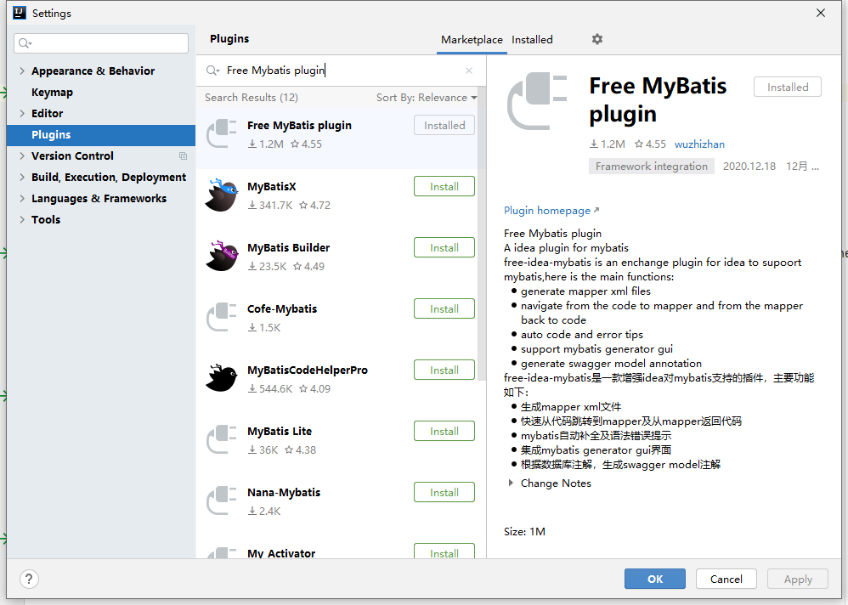Click the MyBatisX bird icon
Image resolution: width=848 pixels, height=605 pixels.
click(x=222, y=195)
